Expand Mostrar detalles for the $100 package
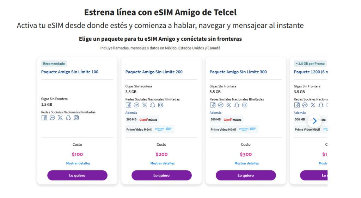Screen dimensions: 361x198 tap(78, 163)
